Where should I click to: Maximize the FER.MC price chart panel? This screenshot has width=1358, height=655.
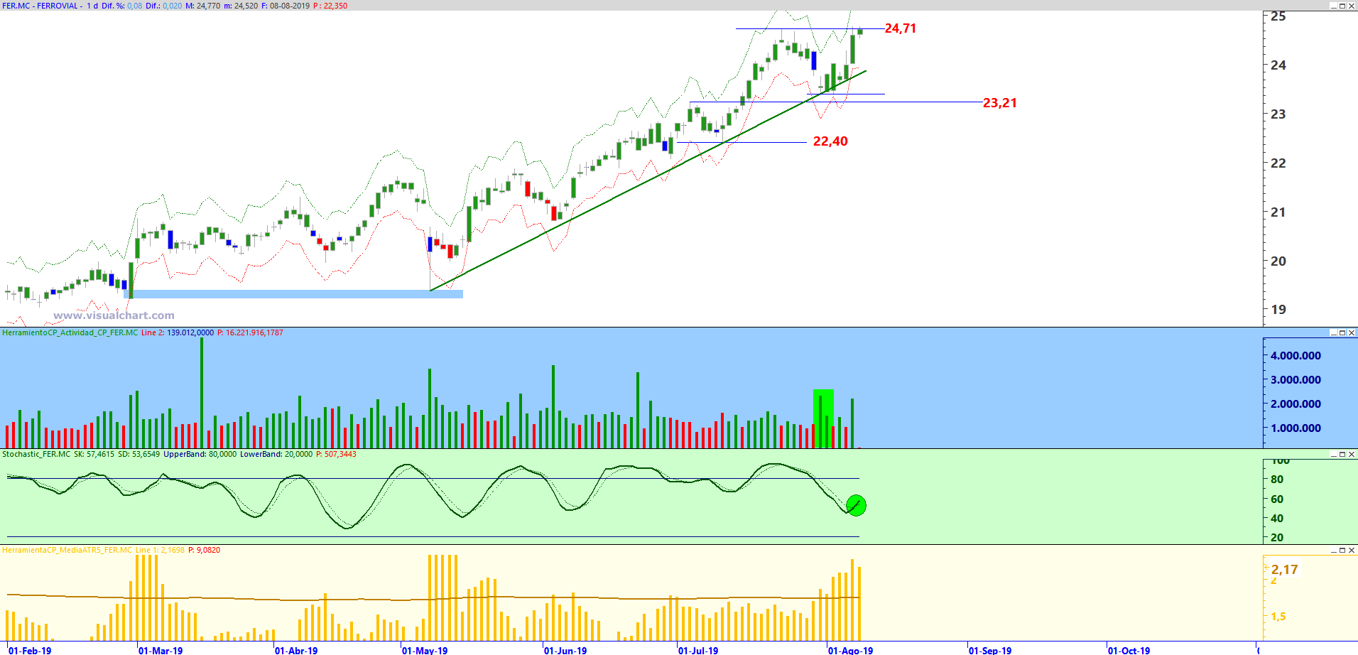1342,6
